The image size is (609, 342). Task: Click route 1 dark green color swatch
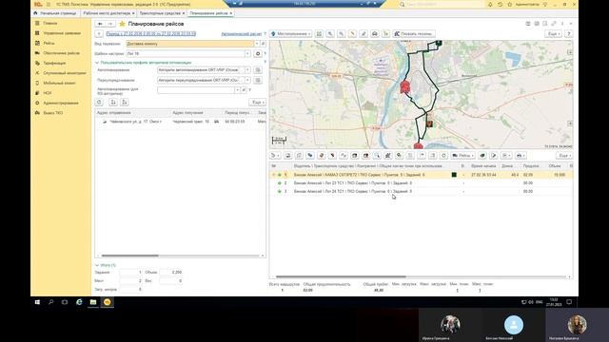point(454,175)
